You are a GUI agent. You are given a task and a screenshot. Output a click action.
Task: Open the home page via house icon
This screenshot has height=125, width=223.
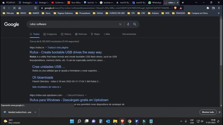20,8
